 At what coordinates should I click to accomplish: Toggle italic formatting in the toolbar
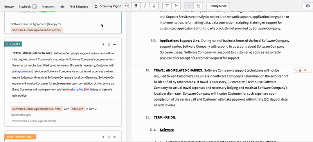click(145, 6)
